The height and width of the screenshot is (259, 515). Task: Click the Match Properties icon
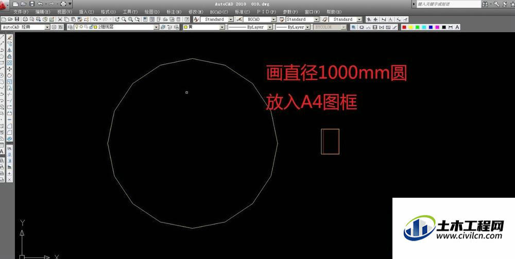[79, 20]
